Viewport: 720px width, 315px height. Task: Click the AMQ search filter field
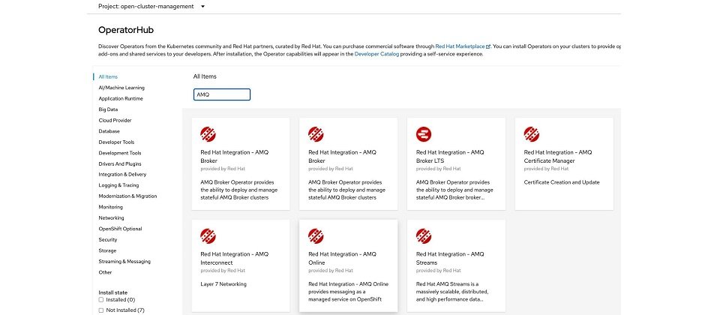pyautogui.click(x=222, y=94)
